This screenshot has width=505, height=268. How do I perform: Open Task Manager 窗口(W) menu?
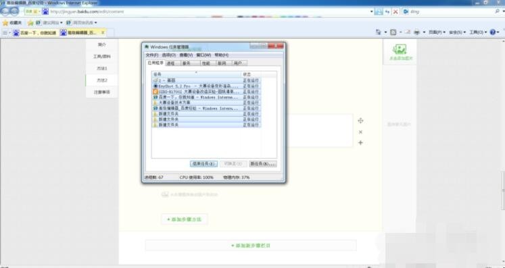203,55
